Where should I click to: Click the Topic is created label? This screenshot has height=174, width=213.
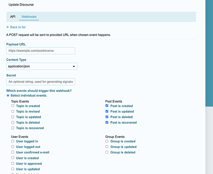28,106
